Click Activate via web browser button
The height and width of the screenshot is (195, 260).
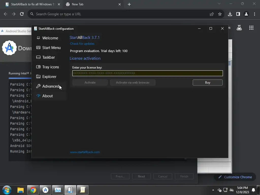coord(133,83)
